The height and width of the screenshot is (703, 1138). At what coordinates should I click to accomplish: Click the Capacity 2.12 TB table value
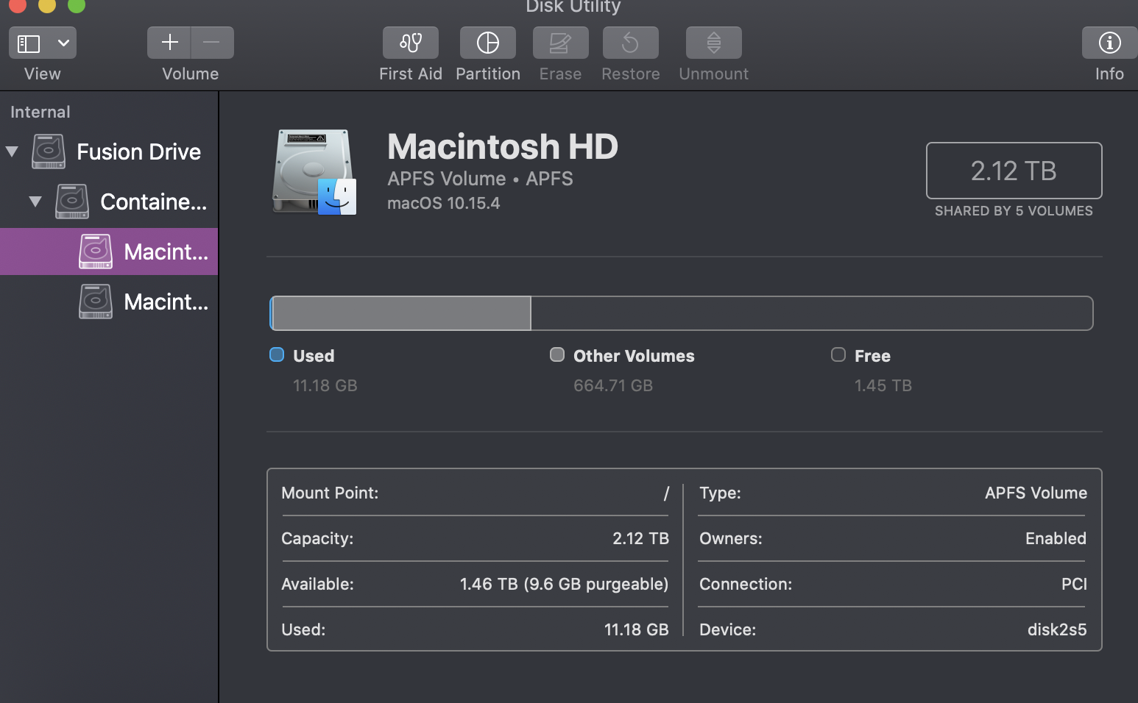point(640,538)
